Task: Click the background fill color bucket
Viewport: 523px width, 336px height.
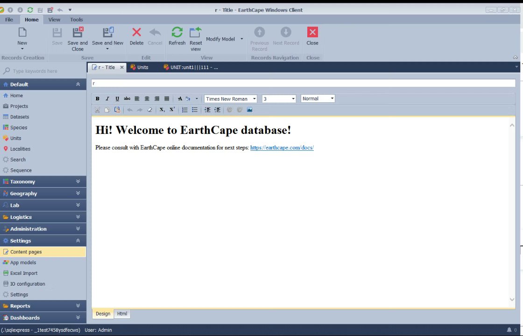Action: click(x=188, y=98)
